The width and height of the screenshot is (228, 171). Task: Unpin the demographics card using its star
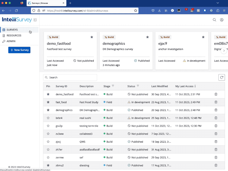(x=147, y=37)
